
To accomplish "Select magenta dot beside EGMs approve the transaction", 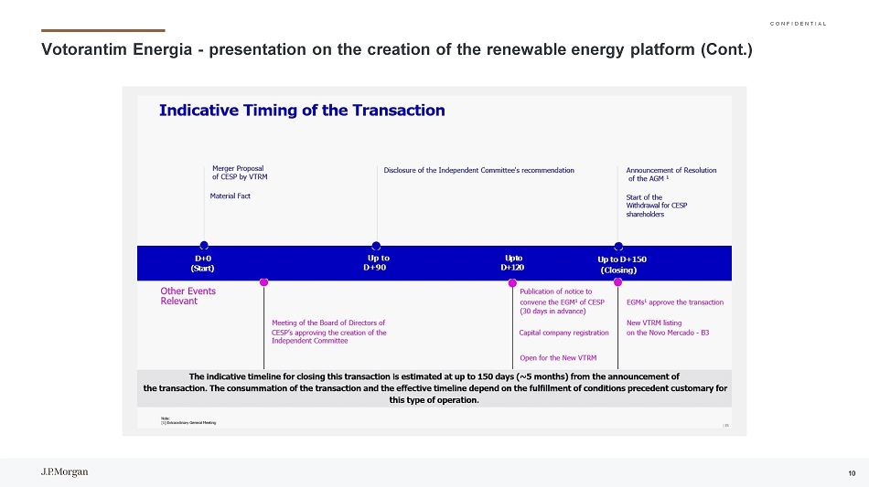I will click(x=618, y=282).
